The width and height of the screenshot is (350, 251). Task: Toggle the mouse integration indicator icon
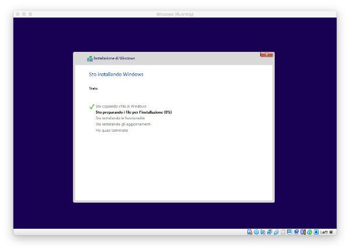(309, 232)
